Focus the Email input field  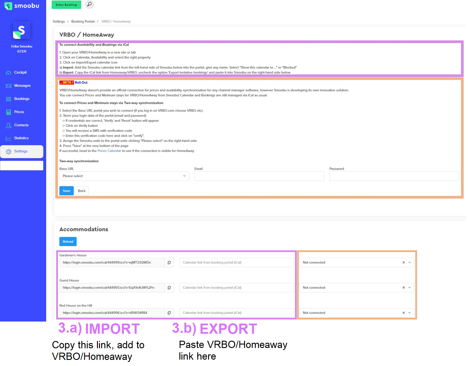(x=259, y=176)
